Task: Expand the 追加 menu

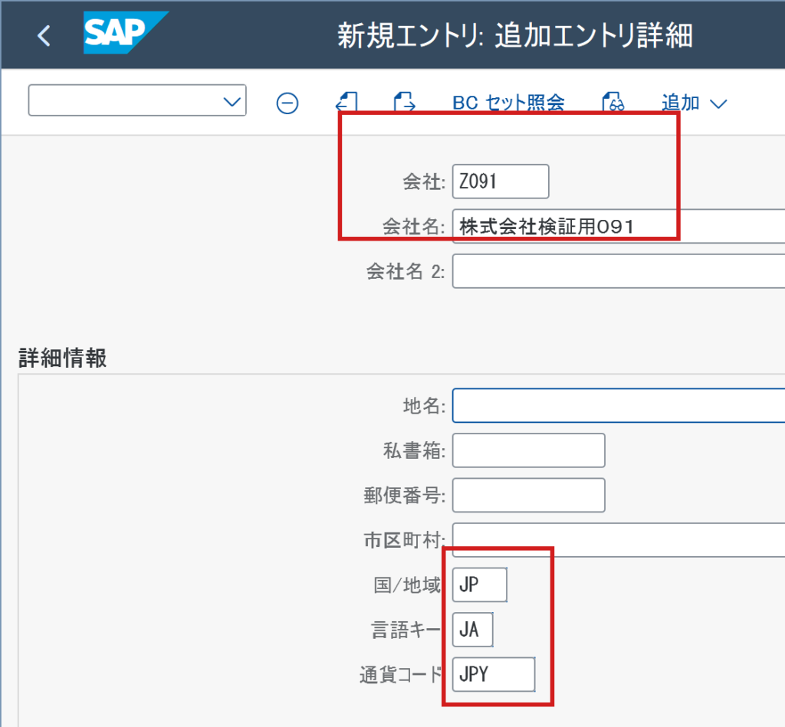Action: [x=694, y=103]
